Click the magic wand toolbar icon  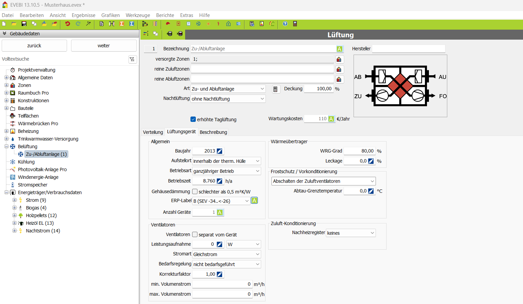(88, 24)
